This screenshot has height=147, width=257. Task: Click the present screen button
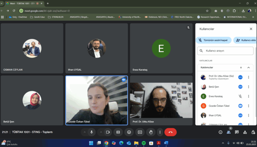140,132
